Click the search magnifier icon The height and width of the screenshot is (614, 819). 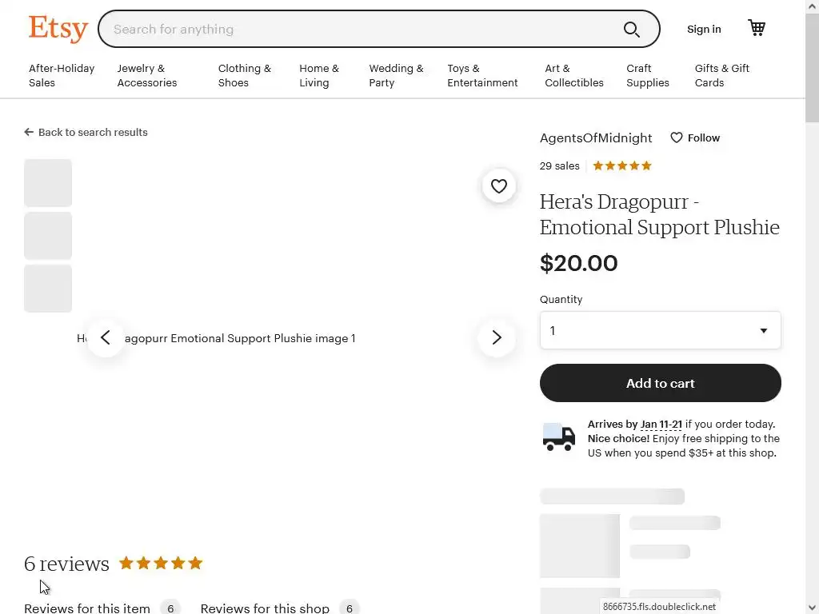coord(631,30)
